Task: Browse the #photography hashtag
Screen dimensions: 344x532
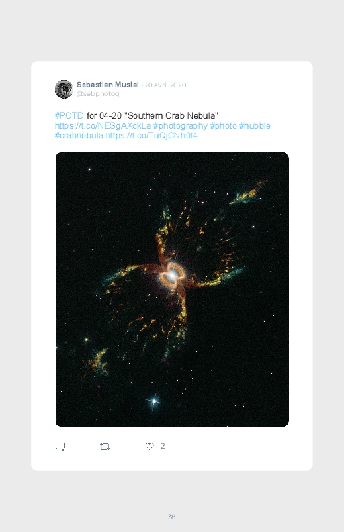Action: [x=181, y=126]
